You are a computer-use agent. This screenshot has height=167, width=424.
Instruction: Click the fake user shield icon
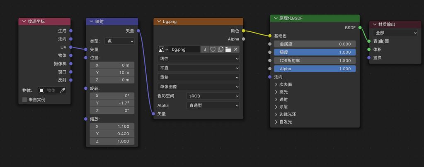pos(213,49)
